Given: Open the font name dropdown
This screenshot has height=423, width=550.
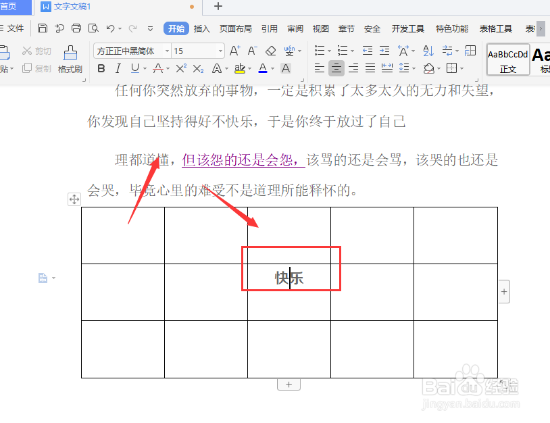Looking at the screenshot, I should click(166, 51).
